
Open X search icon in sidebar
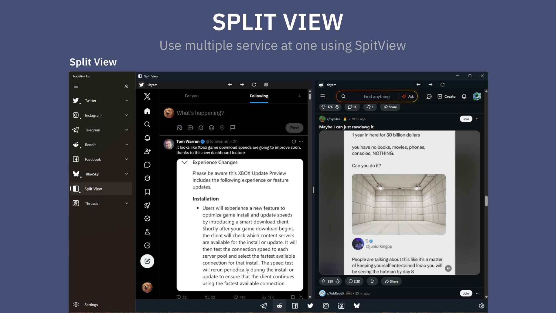[x=147, y=124]
